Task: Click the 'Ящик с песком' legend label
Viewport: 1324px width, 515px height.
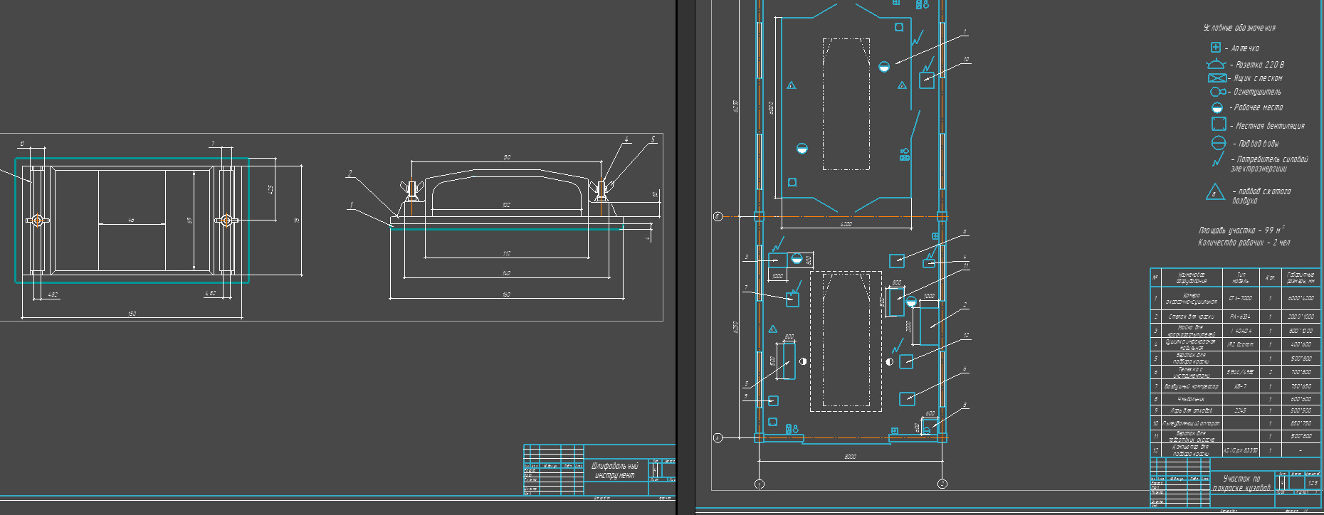Action: tap(1258, 78)
